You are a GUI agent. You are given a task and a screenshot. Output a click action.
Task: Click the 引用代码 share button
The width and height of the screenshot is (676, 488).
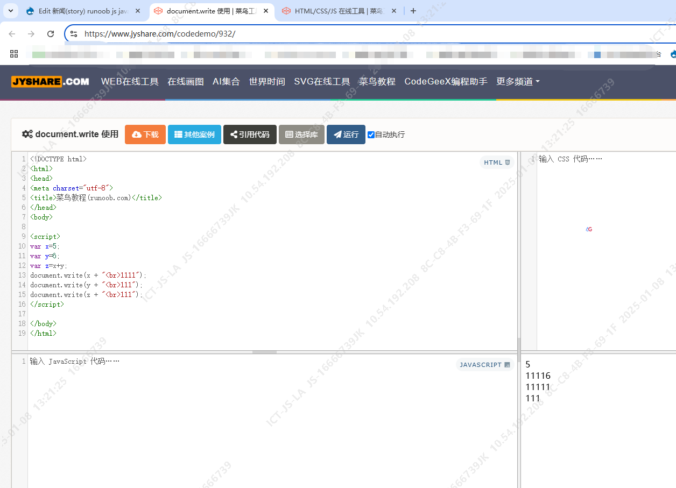point(250,135)
